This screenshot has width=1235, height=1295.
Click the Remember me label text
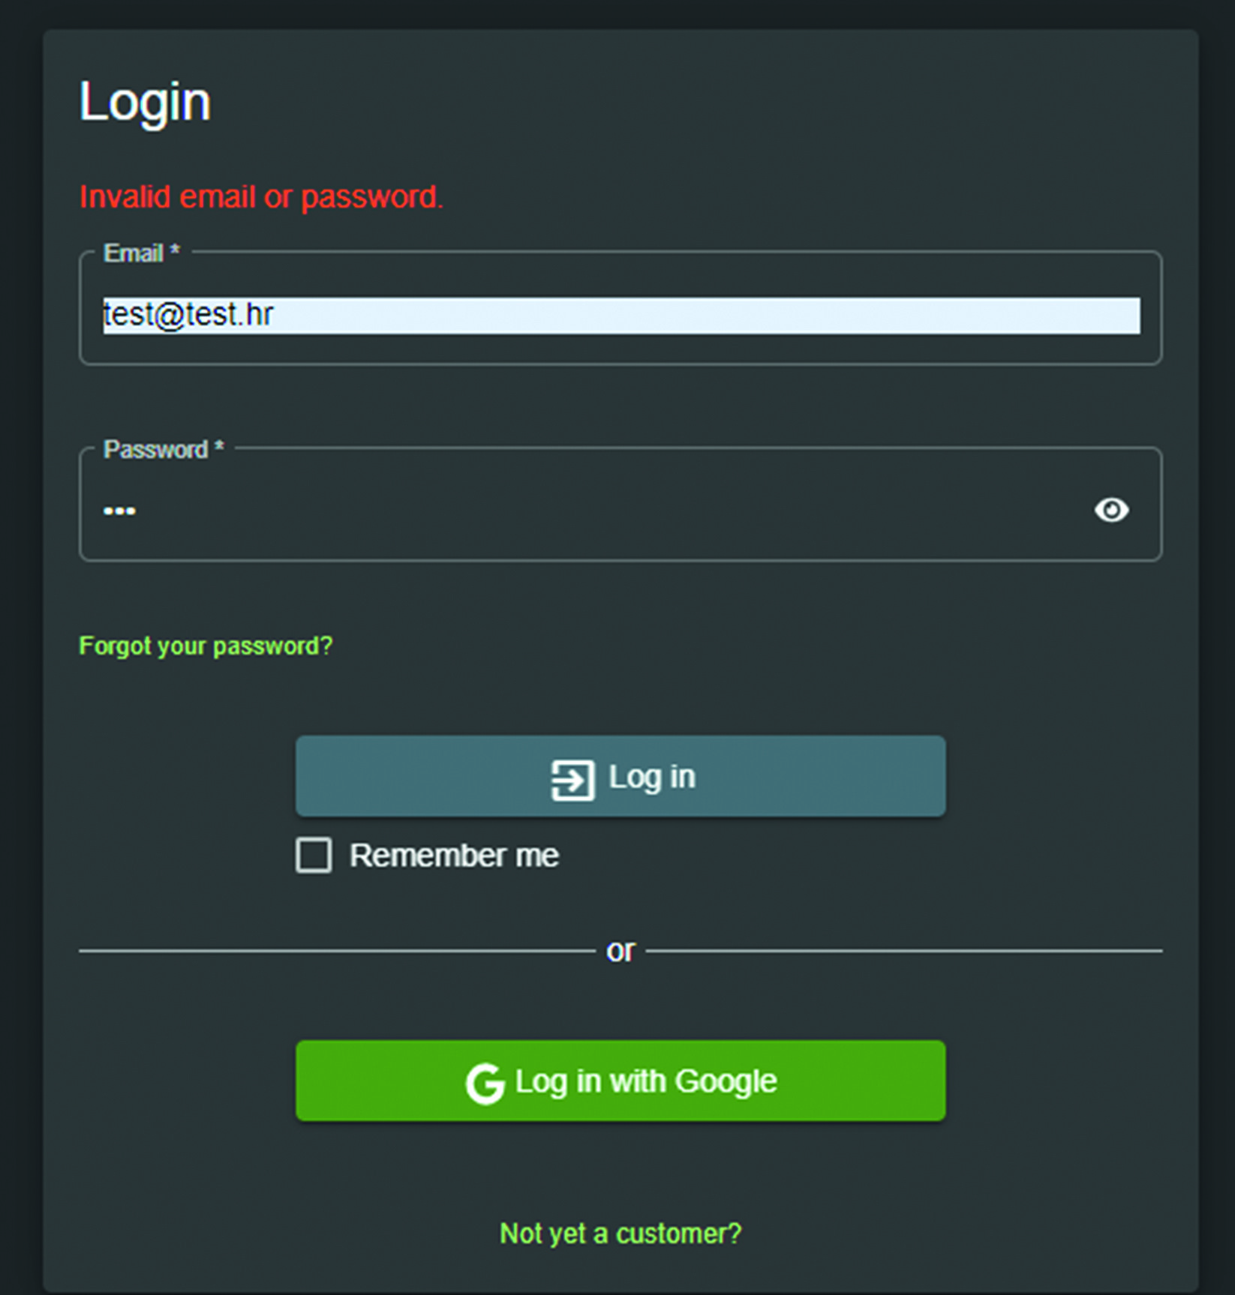point(454,856)
